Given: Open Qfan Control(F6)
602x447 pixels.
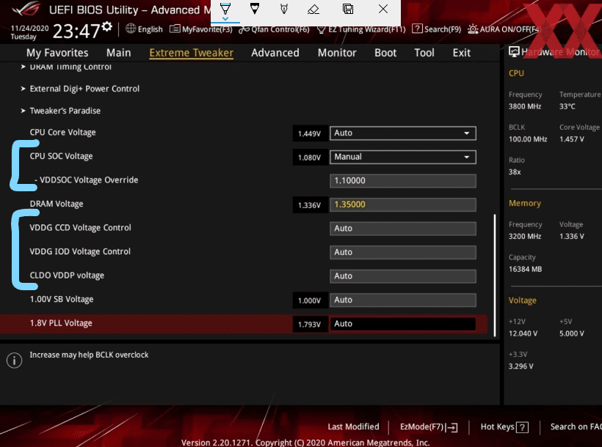Looking at the screenshot, I should pos(274,29).
